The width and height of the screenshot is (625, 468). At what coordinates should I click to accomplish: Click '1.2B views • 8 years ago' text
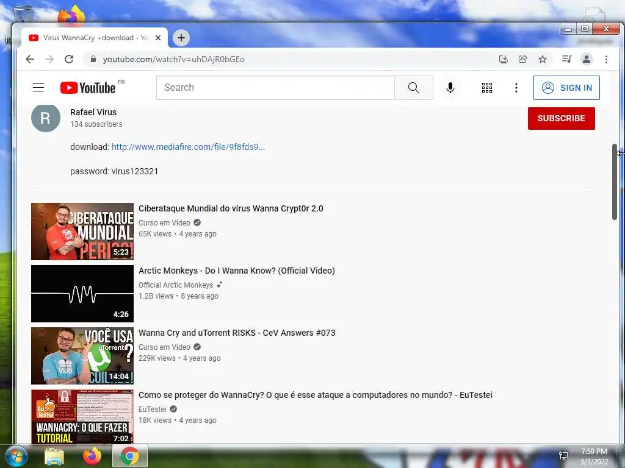point(178,296)
